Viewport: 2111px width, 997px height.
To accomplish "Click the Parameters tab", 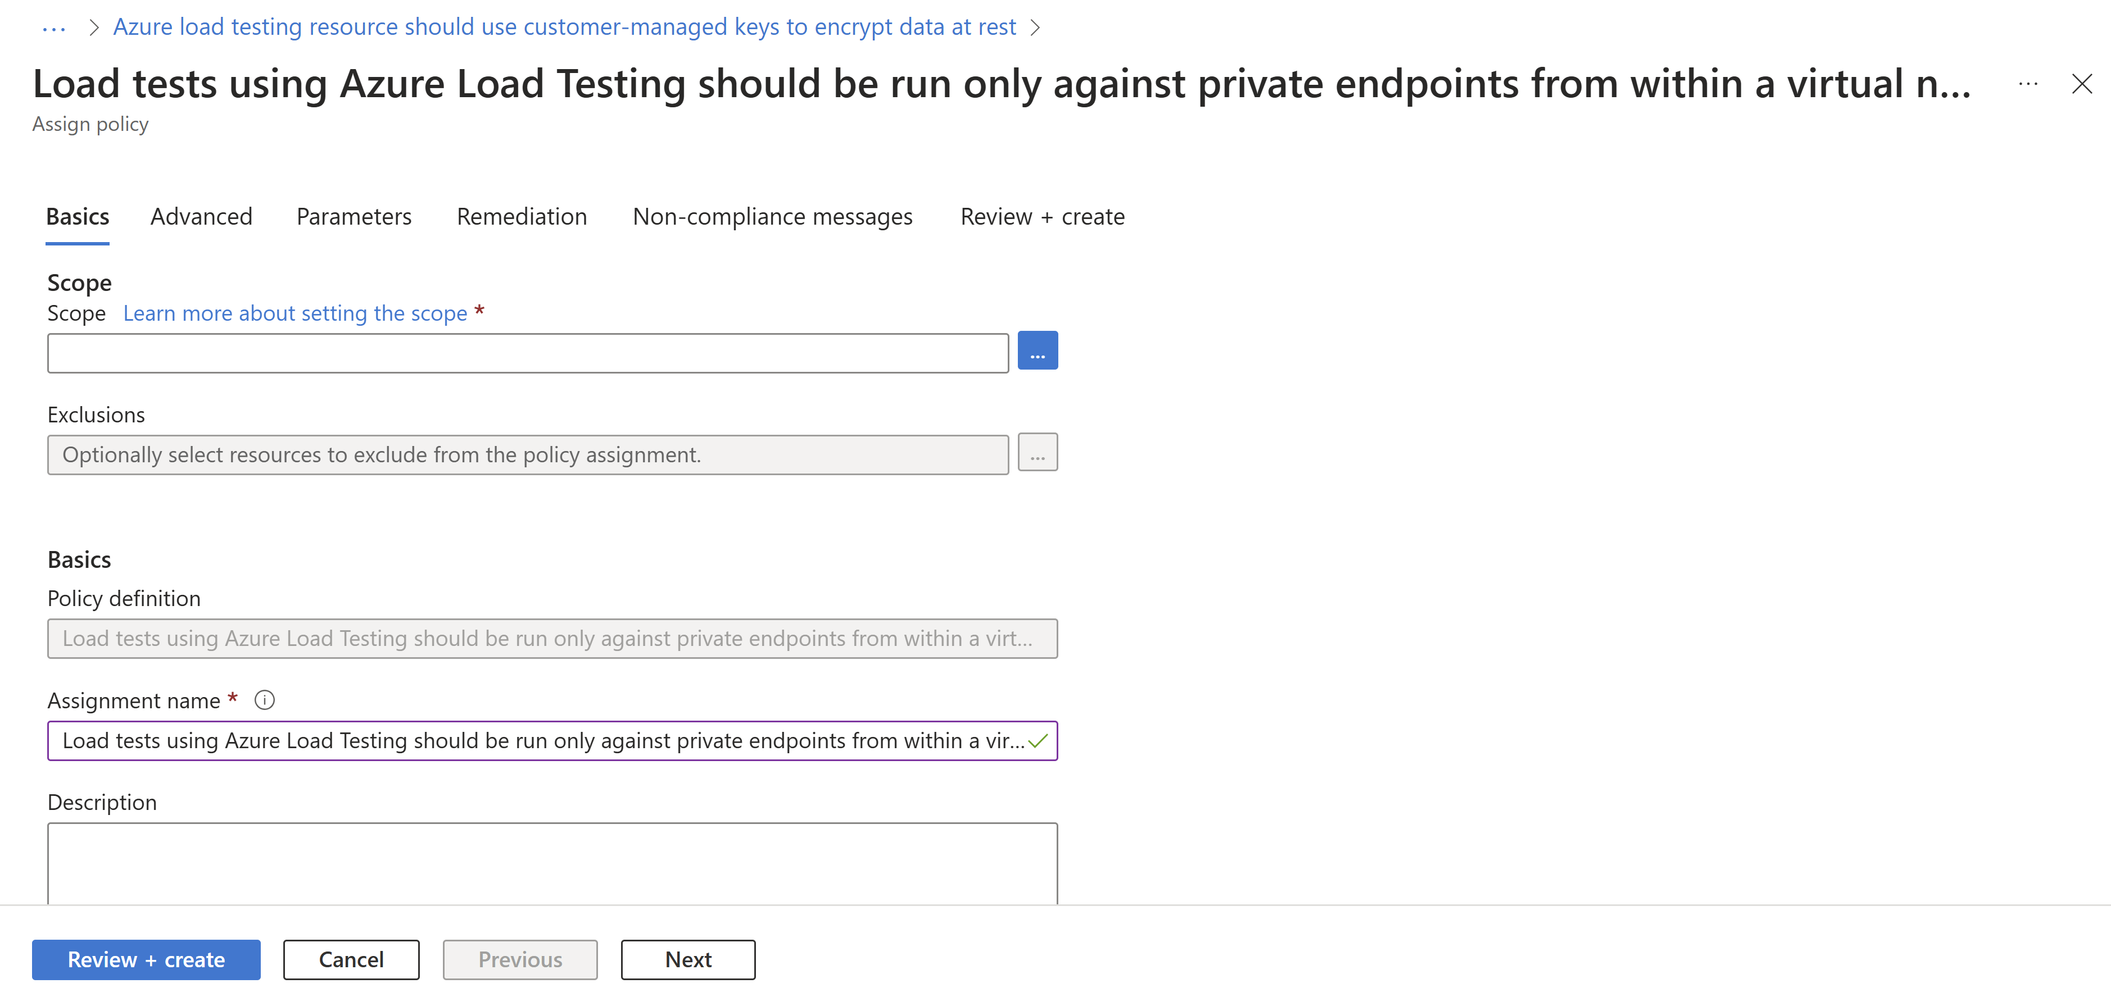I will tap(354, 215).
